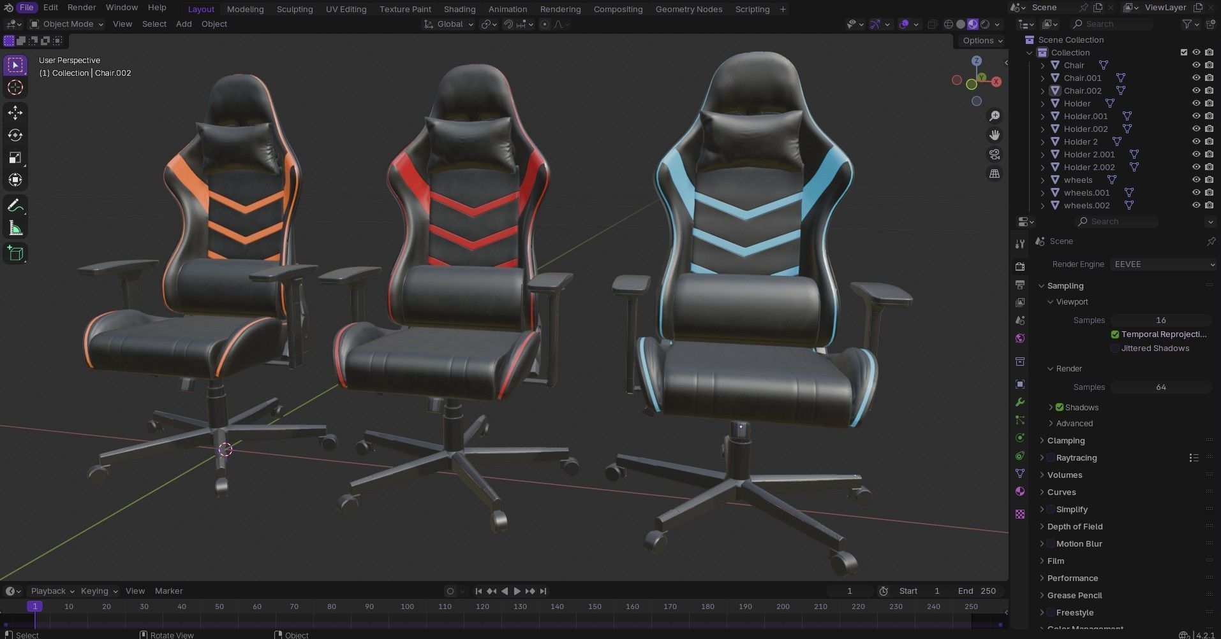Open the Render Engine EEVEE dropdown
The image size is (1221, 639).
click(x=1163, y=264)
